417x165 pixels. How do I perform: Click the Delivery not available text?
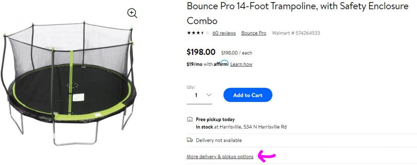tap(219, 140)
